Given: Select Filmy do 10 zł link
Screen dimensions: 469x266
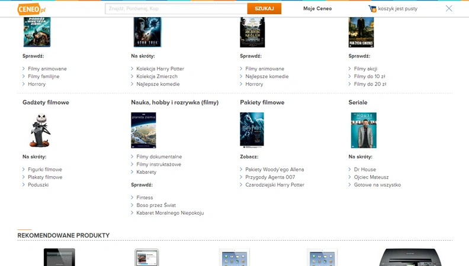Looking at the screenshot, I should pyautogui.click(x=370, y=76).
